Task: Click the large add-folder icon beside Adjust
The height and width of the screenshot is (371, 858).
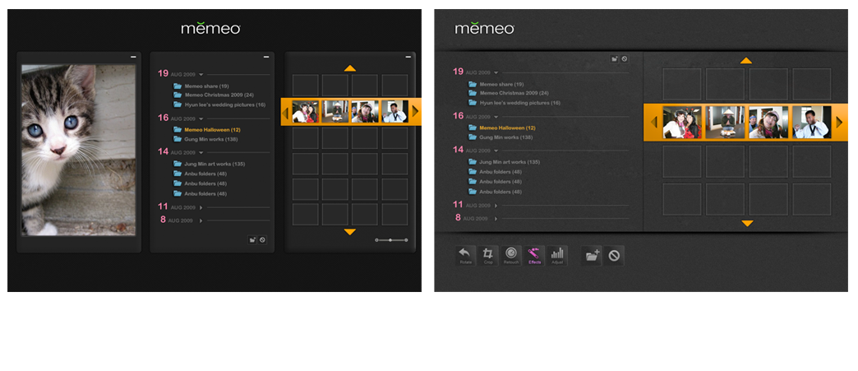Action: tap(592, 256)
